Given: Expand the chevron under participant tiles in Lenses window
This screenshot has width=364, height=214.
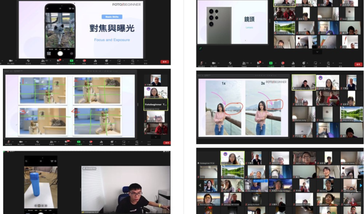Looking at the screenshot, I should [317, 52].
